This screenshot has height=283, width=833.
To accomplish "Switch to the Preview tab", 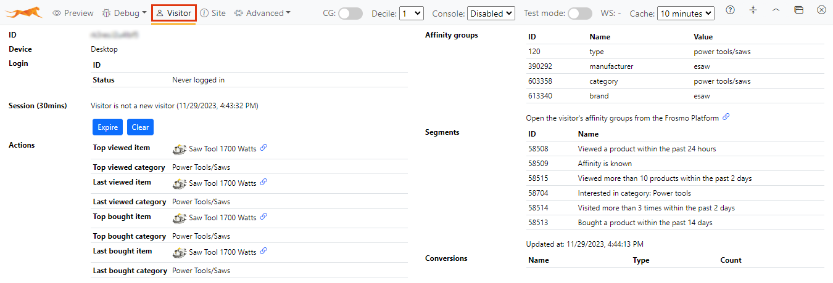I will tap(73, 13).
